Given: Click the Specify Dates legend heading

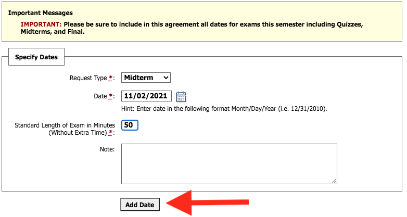Looking at the screenshot, I should coord(36,57).
